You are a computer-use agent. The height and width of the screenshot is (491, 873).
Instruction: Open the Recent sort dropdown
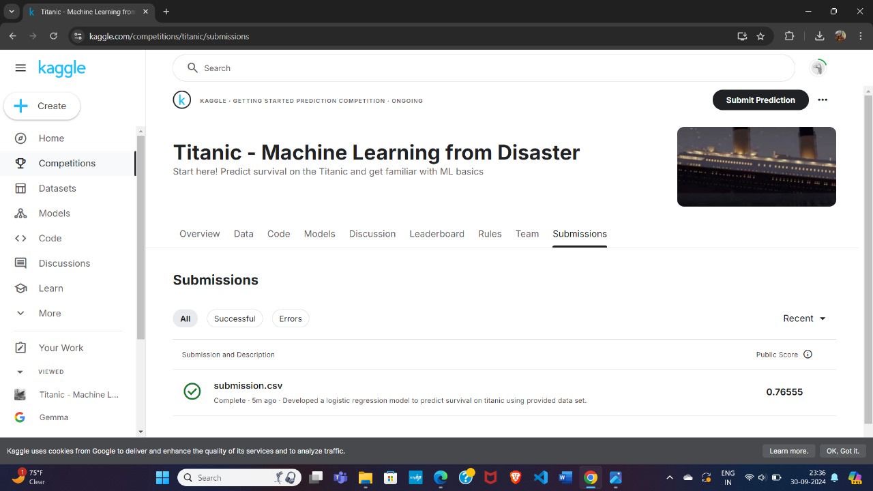(x=805, y=318)
